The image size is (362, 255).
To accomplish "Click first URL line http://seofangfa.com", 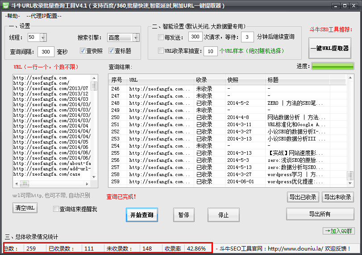I will pyautogui.click(x=40, y=78).
